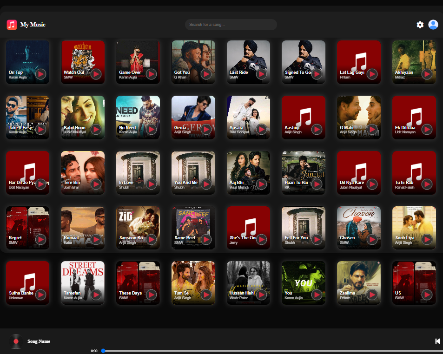Play Lat Lag Gayi by Pritam
The image size is (443, 354).
tap(372, 74)
